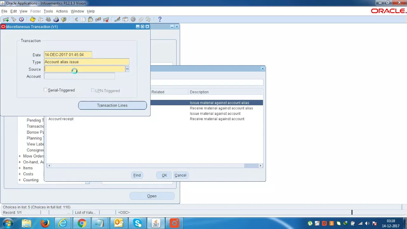Click Cancel in the list of values dialog
Viewport: 407px width, 229px height.
pyautogui.click(x=180, y=175)
